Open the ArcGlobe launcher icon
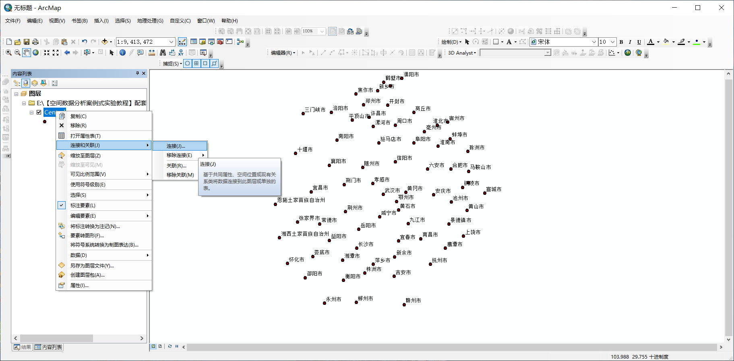734x361 pixels. coord(639,53)
